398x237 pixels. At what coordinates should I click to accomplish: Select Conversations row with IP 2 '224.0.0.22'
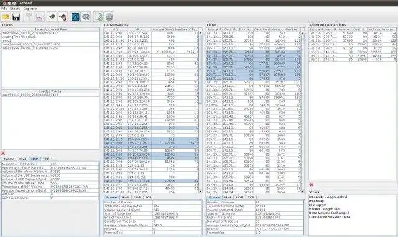point(151,60)
